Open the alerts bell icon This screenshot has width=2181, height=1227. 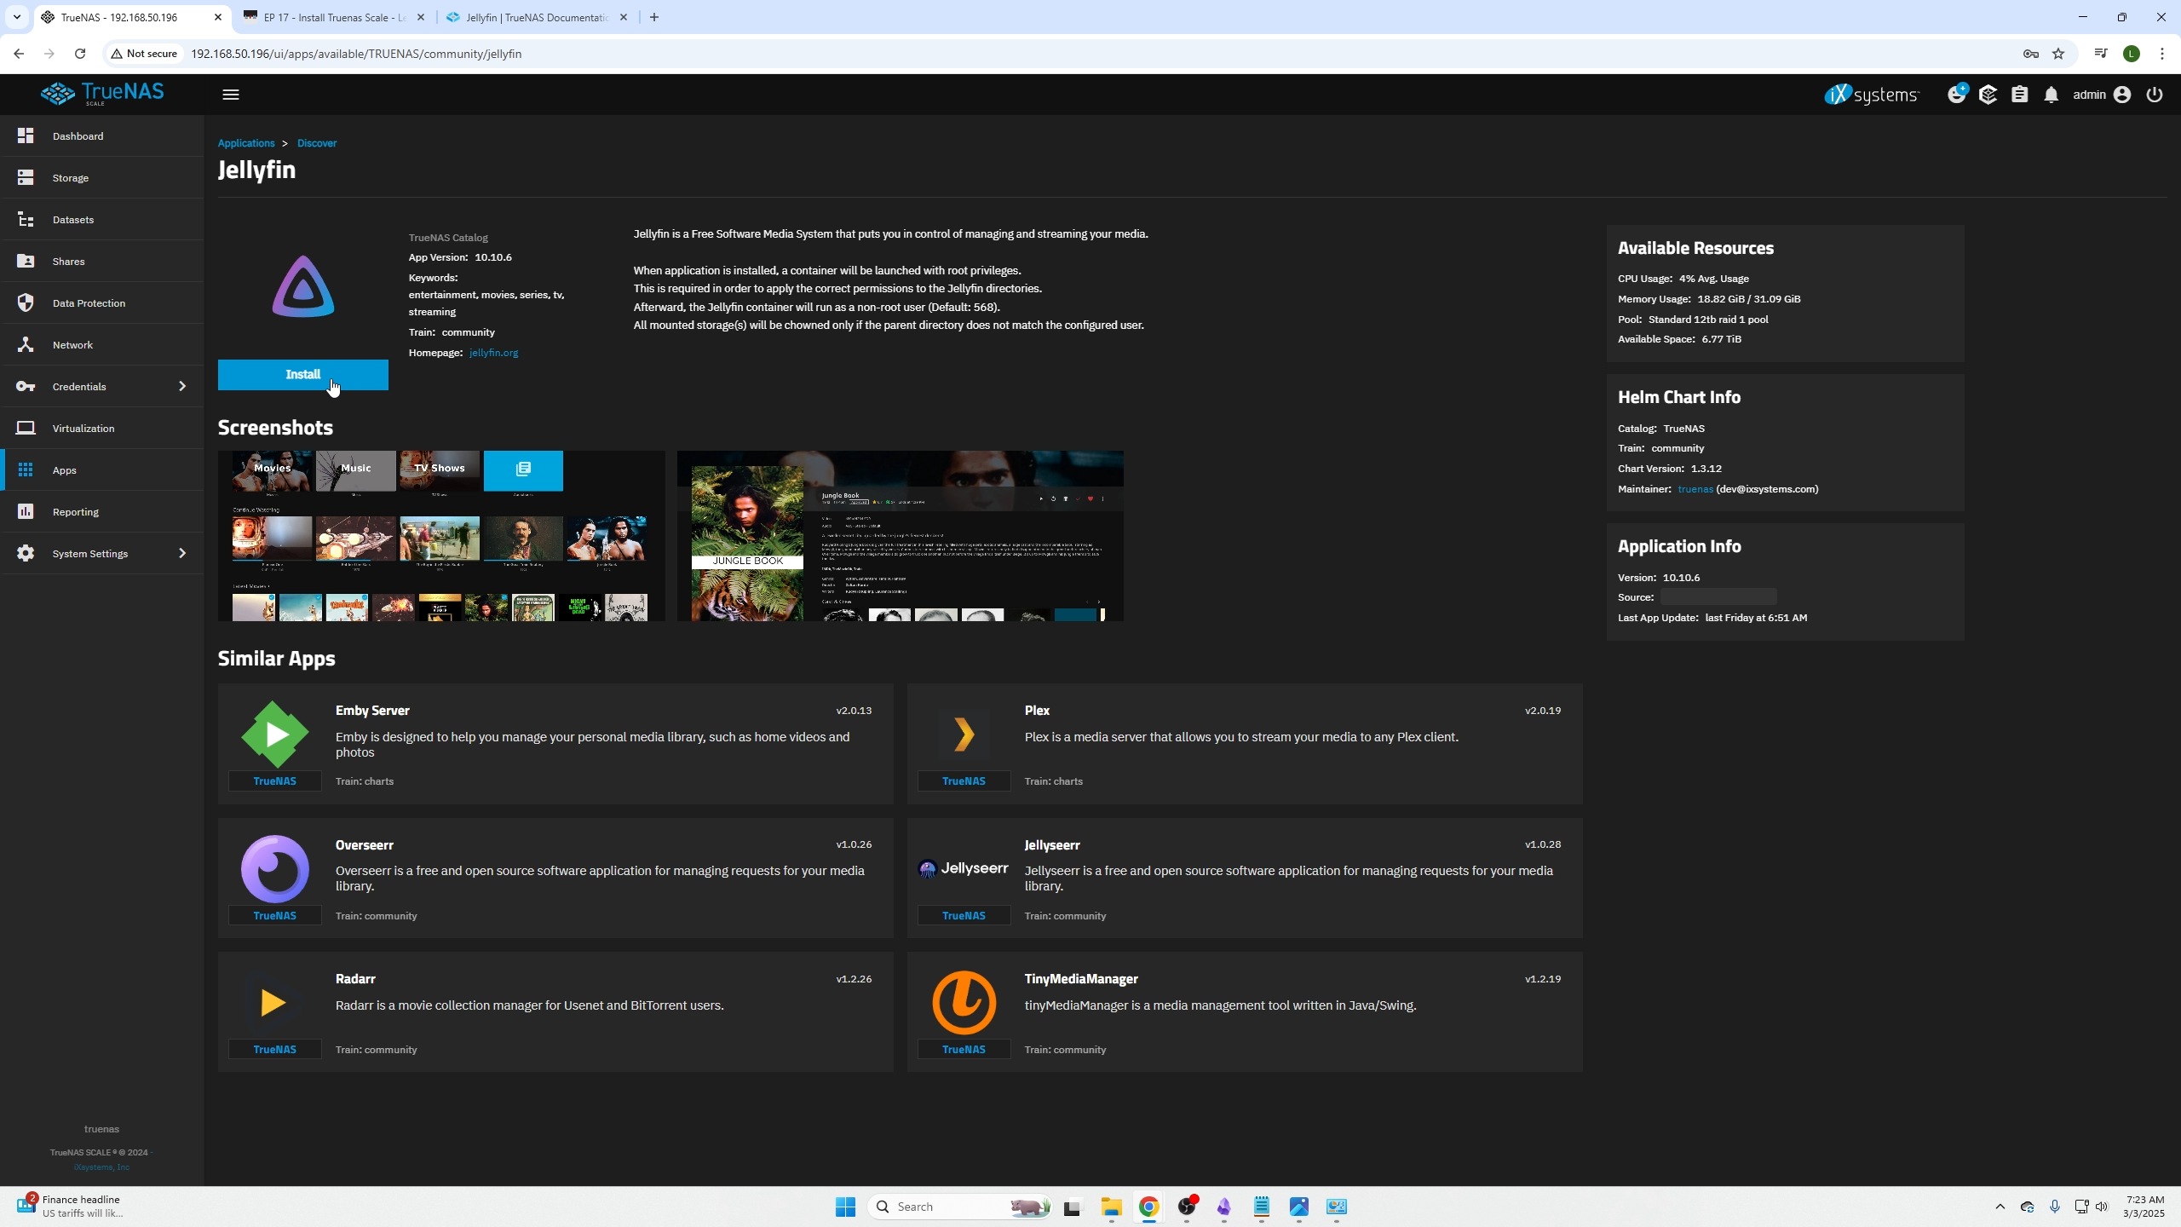click(2052, 95)
